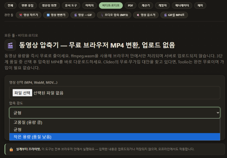The image size is (227, 158).
Task: Click the muted speaker icon on 영상 음소거
Action: [138, 15]
